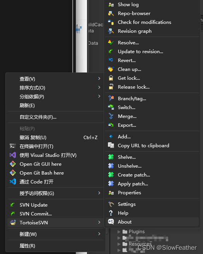Screen dimensions: 203x254
Task: Click the Check for modifications icon
Action: pyautogui.click(x=111, y=22)
